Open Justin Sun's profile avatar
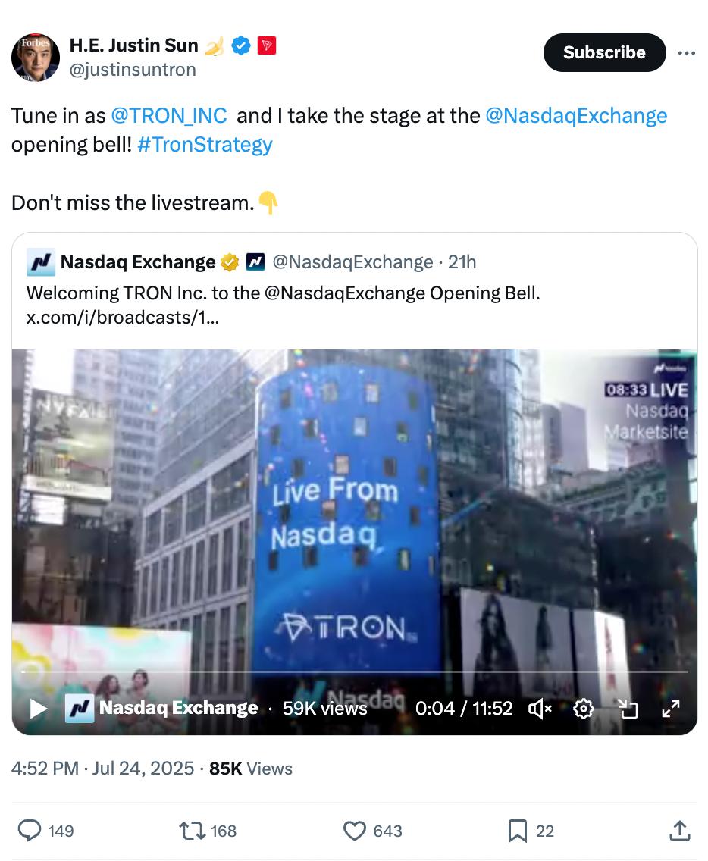This screenshot has width=708, height=861. (x=36, y=57)
